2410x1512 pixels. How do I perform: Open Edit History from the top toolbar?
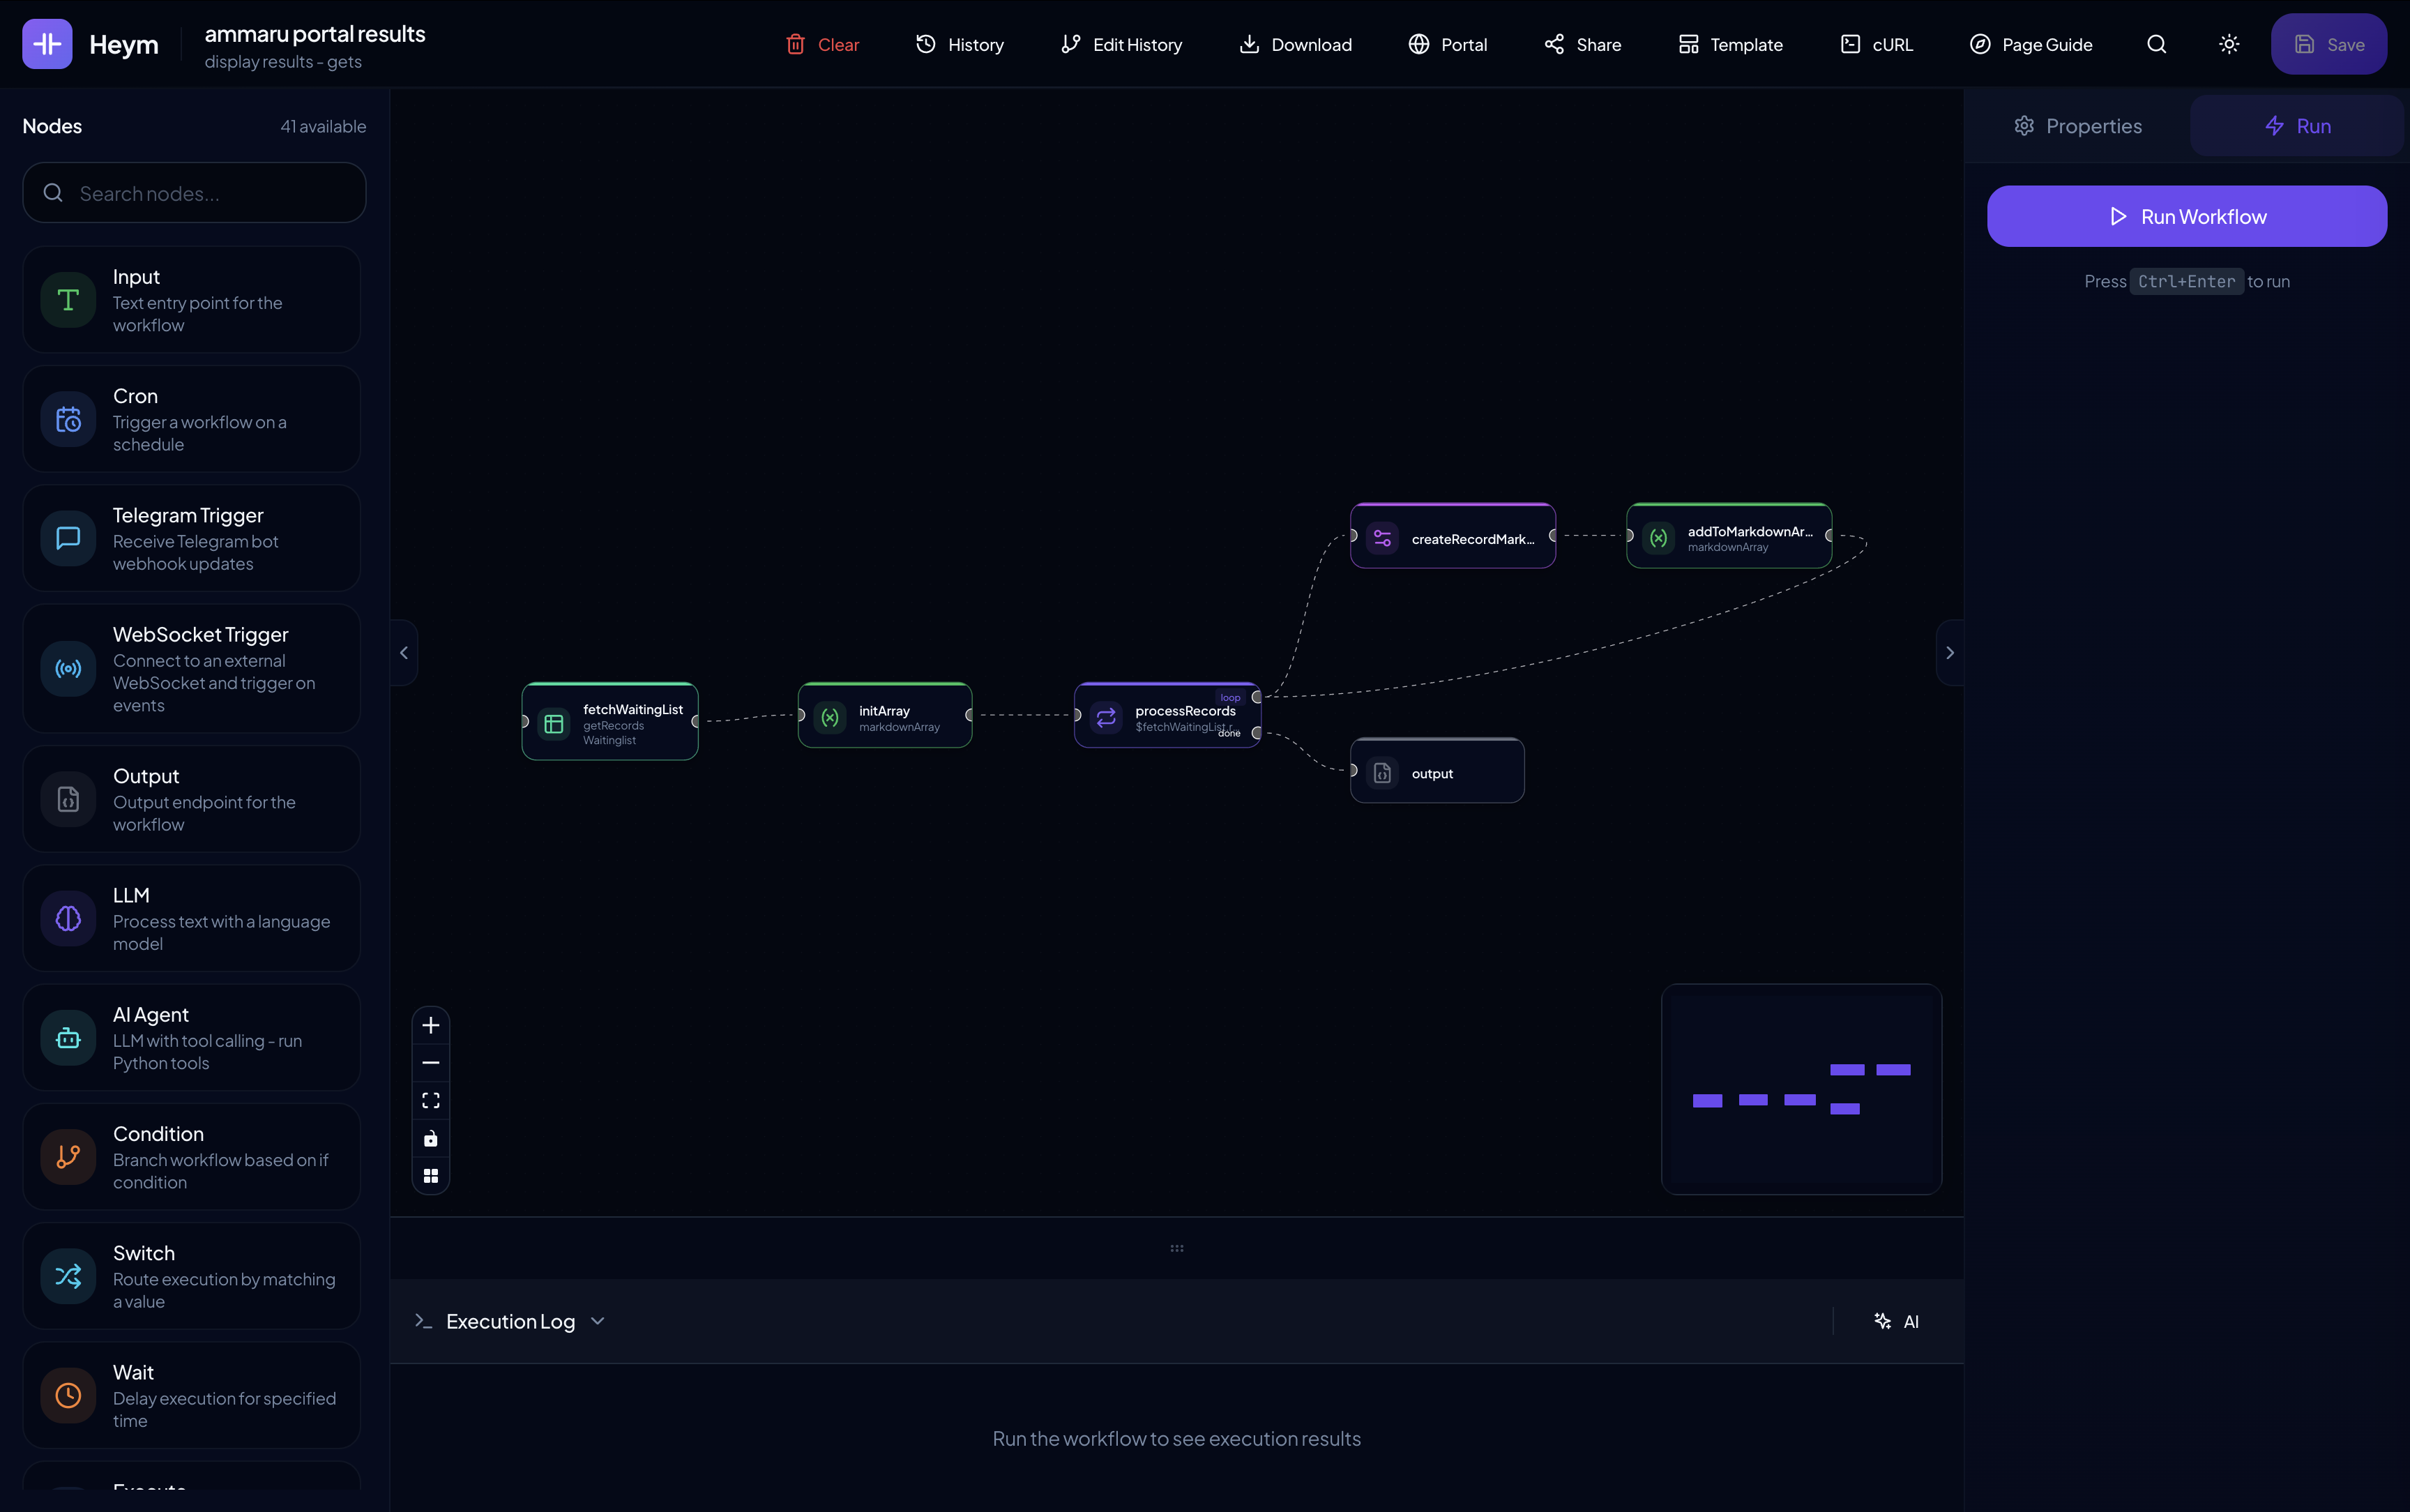1119,44
